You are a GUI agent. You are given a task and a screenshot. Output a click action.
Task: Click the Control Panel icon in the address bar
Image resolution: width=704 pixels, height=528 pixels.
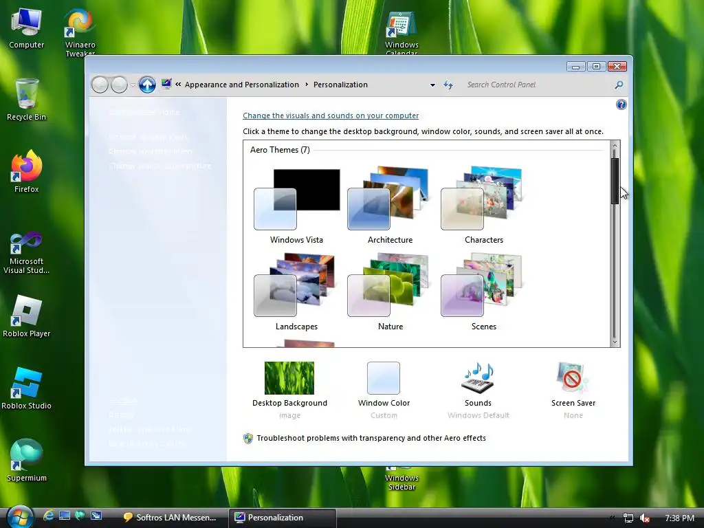pyautogui.click(x=166, y=84)
